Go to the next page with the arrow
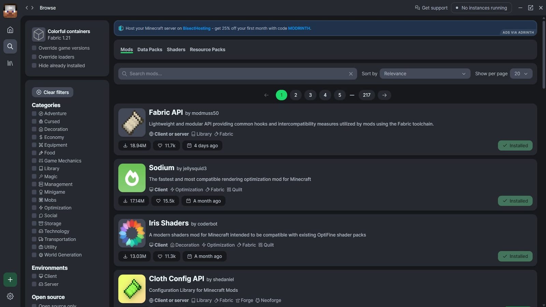Image resolution: width=546 pixels, height=307 pixels. 384,95
